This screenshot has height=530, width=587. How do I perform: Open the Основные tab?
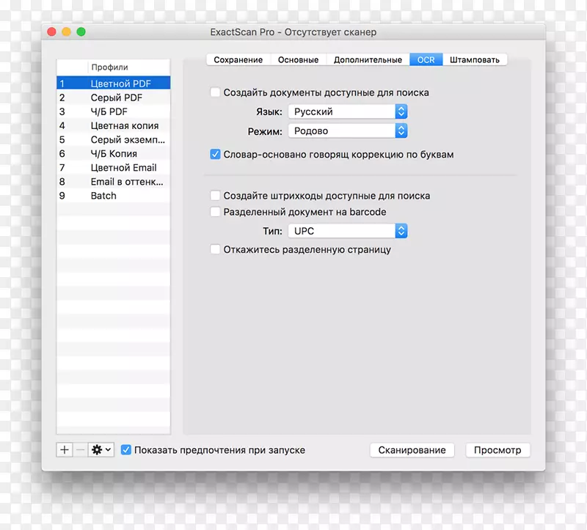pos(299,60)
